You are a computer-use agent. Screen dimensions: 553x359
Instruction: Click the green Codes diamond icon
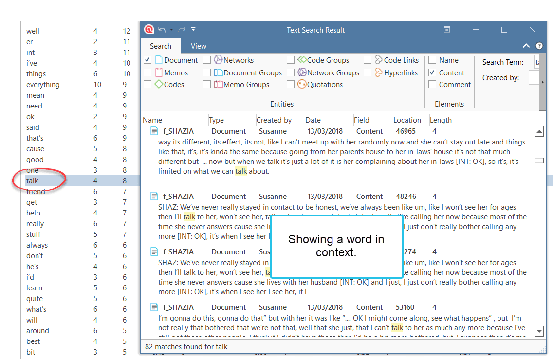[159, 84]
